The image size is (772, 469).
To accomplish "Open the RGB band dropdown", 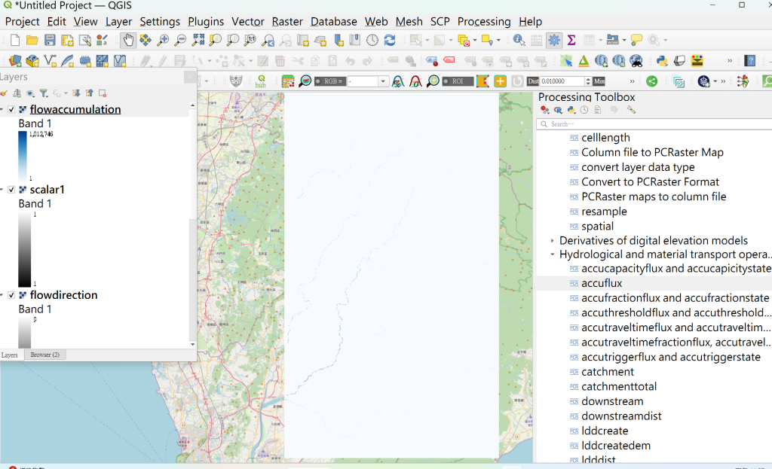I will (383, 81).
